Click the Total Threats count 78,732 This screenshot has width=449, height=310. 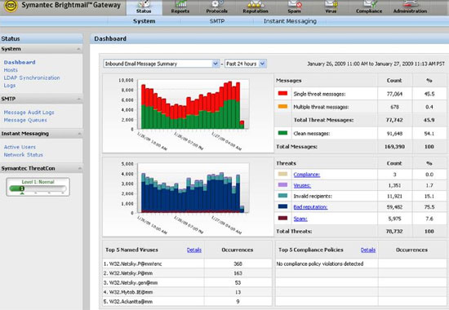click(394, 232)
